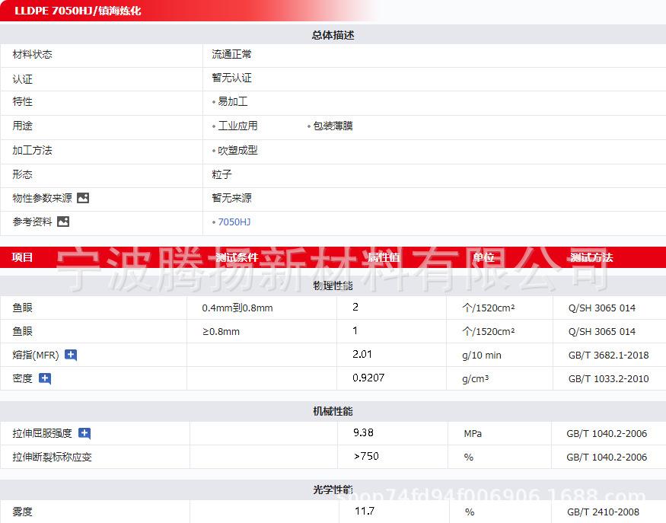Select the 工业应用 usage item
666x523 pixels.
pyautogui.click(x=237, y=126)
